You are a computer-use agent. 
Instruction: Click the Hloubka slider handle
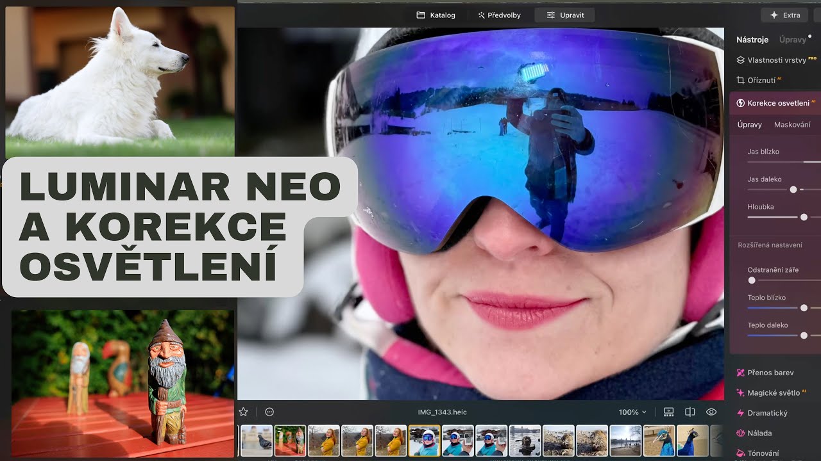(x=804, y=217)
